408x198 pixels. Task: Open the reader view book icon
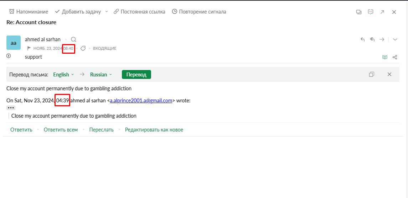tap(384, 57)
